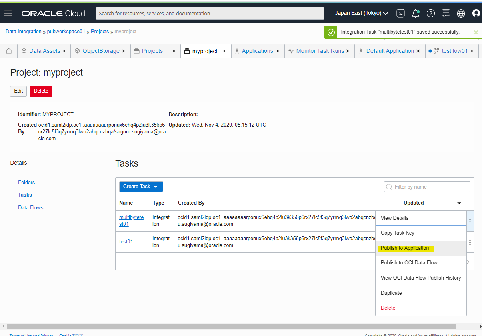Open Cloud Shell developer tools icon

pos(400,13)
